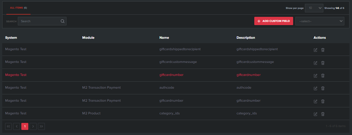Focus the Search input field

tap(42, 21)
